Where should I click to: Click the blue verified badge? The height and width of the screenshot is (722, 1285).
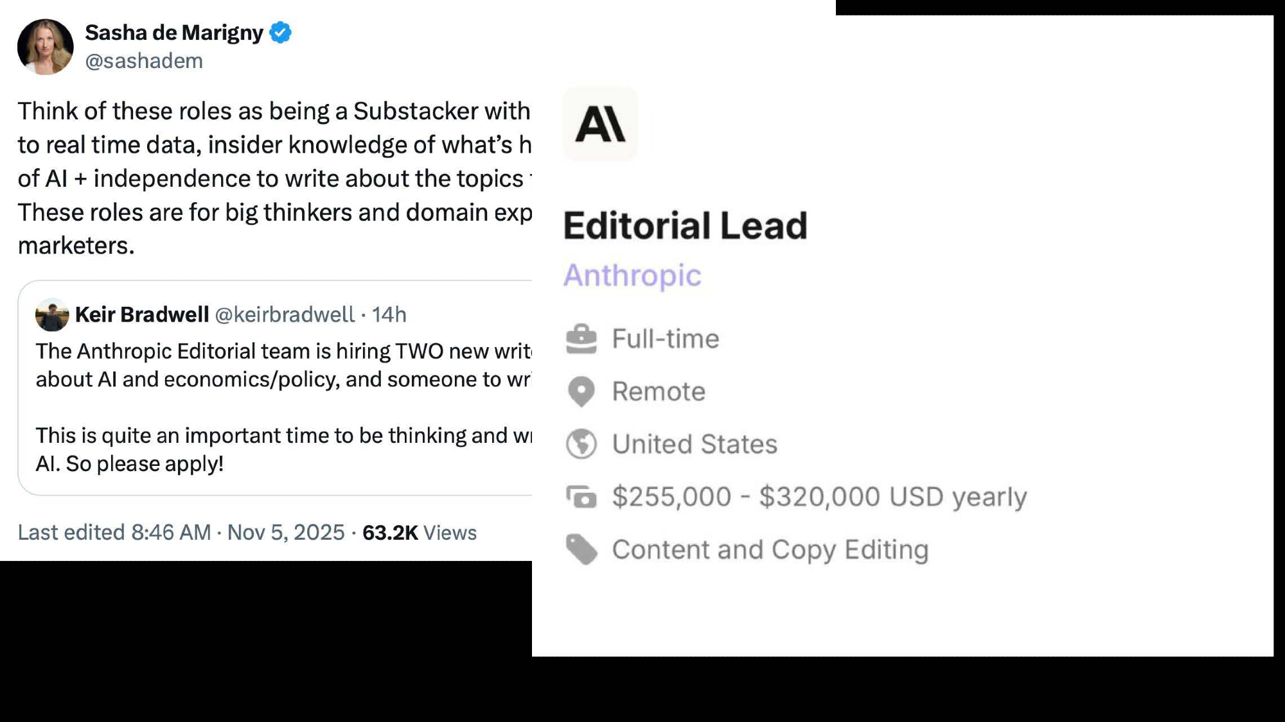(x=280, y=32)
